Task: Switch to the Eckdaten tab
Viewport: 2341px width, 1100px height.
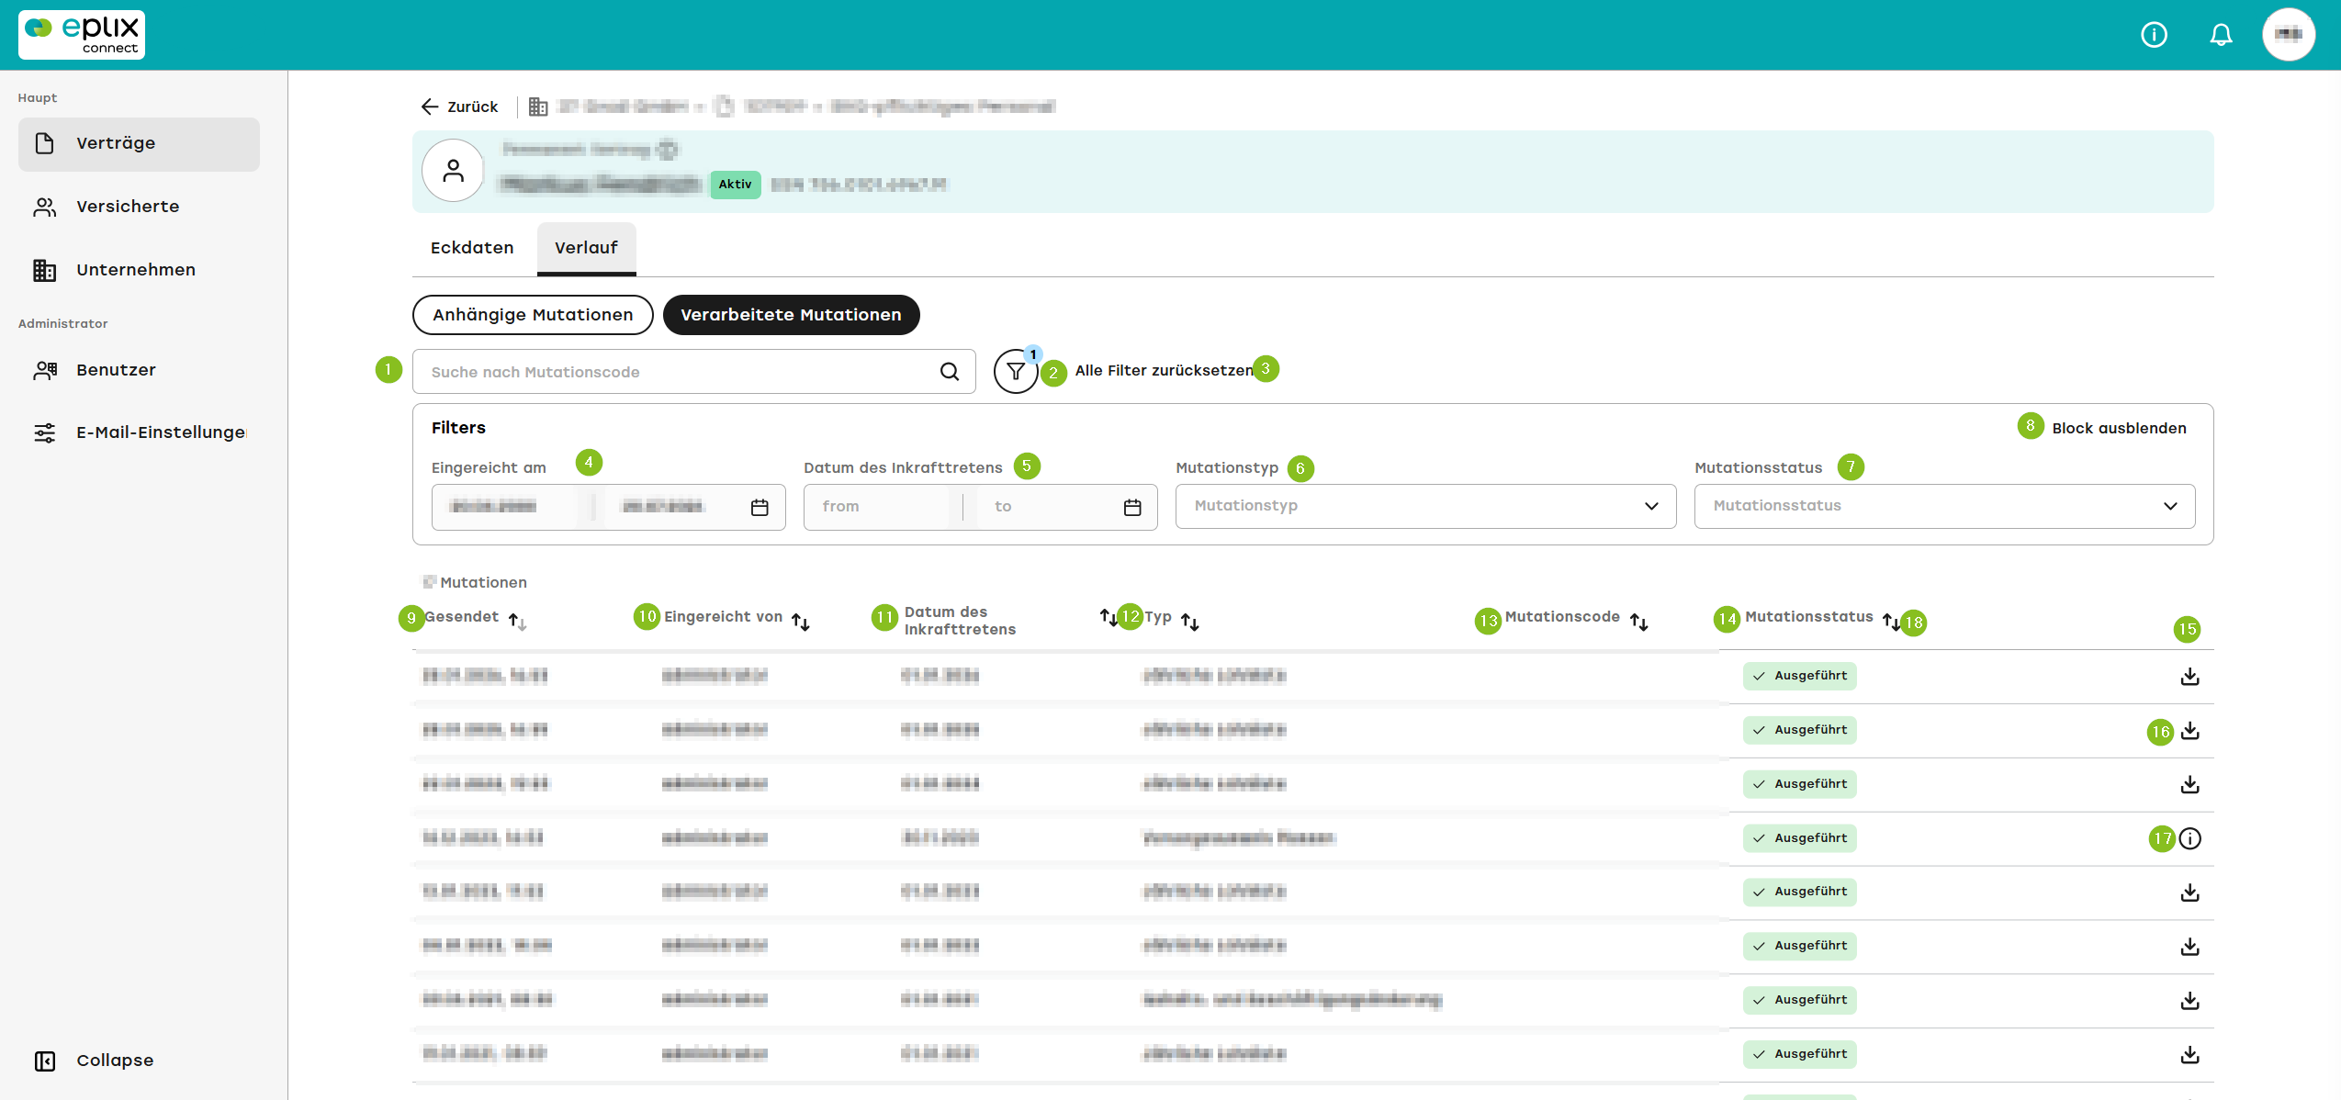Action: [x=472, y=248]
